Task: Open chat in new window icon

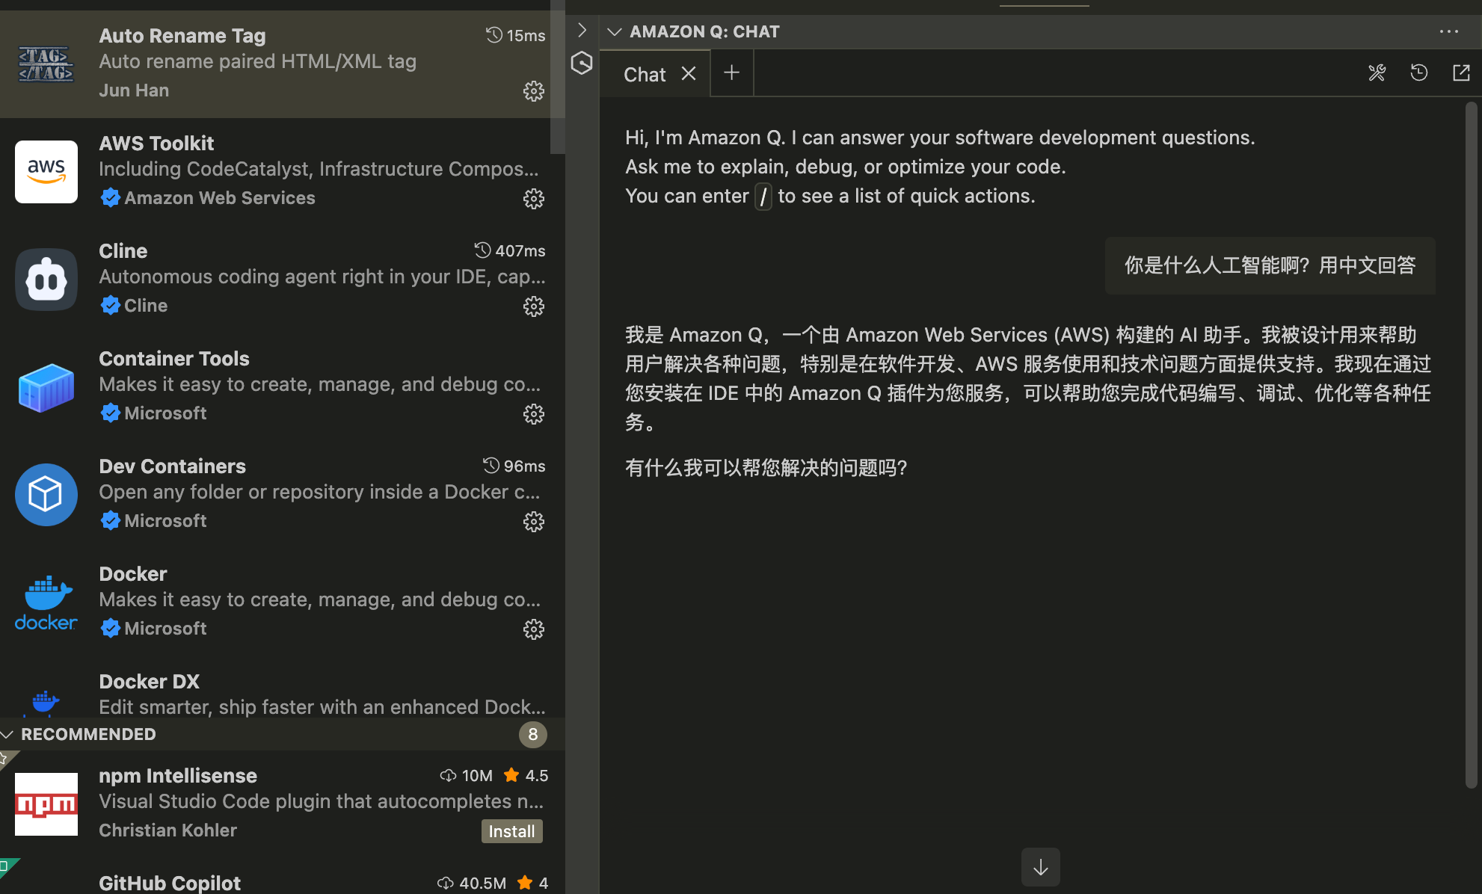Action: coord(1461,73)
